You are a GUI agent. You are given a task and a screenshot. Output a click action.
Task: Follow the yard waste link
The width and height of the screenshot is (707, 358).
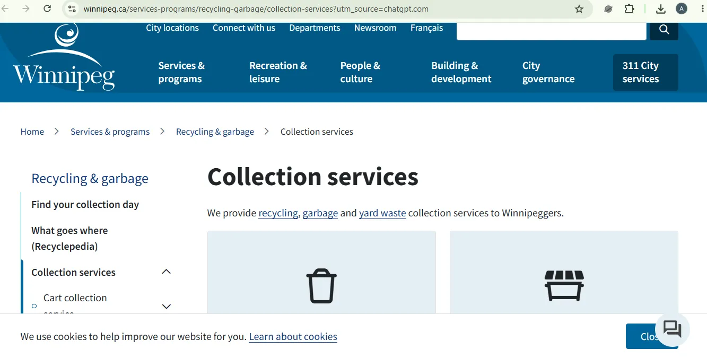[382, 213]
